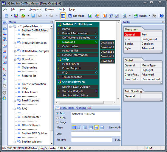
Task: Expand the Product Information tree node
Action: point(15,43)
